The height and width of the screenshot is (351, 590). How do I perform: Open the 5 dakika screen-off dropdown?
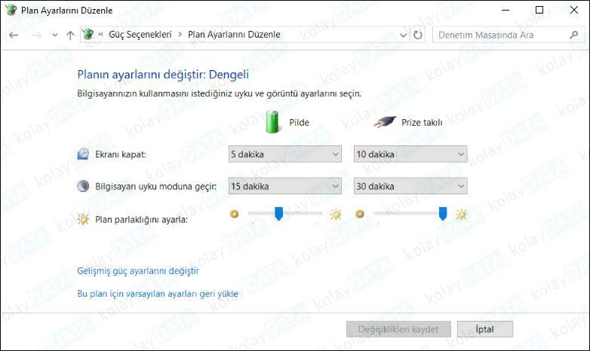285,154
